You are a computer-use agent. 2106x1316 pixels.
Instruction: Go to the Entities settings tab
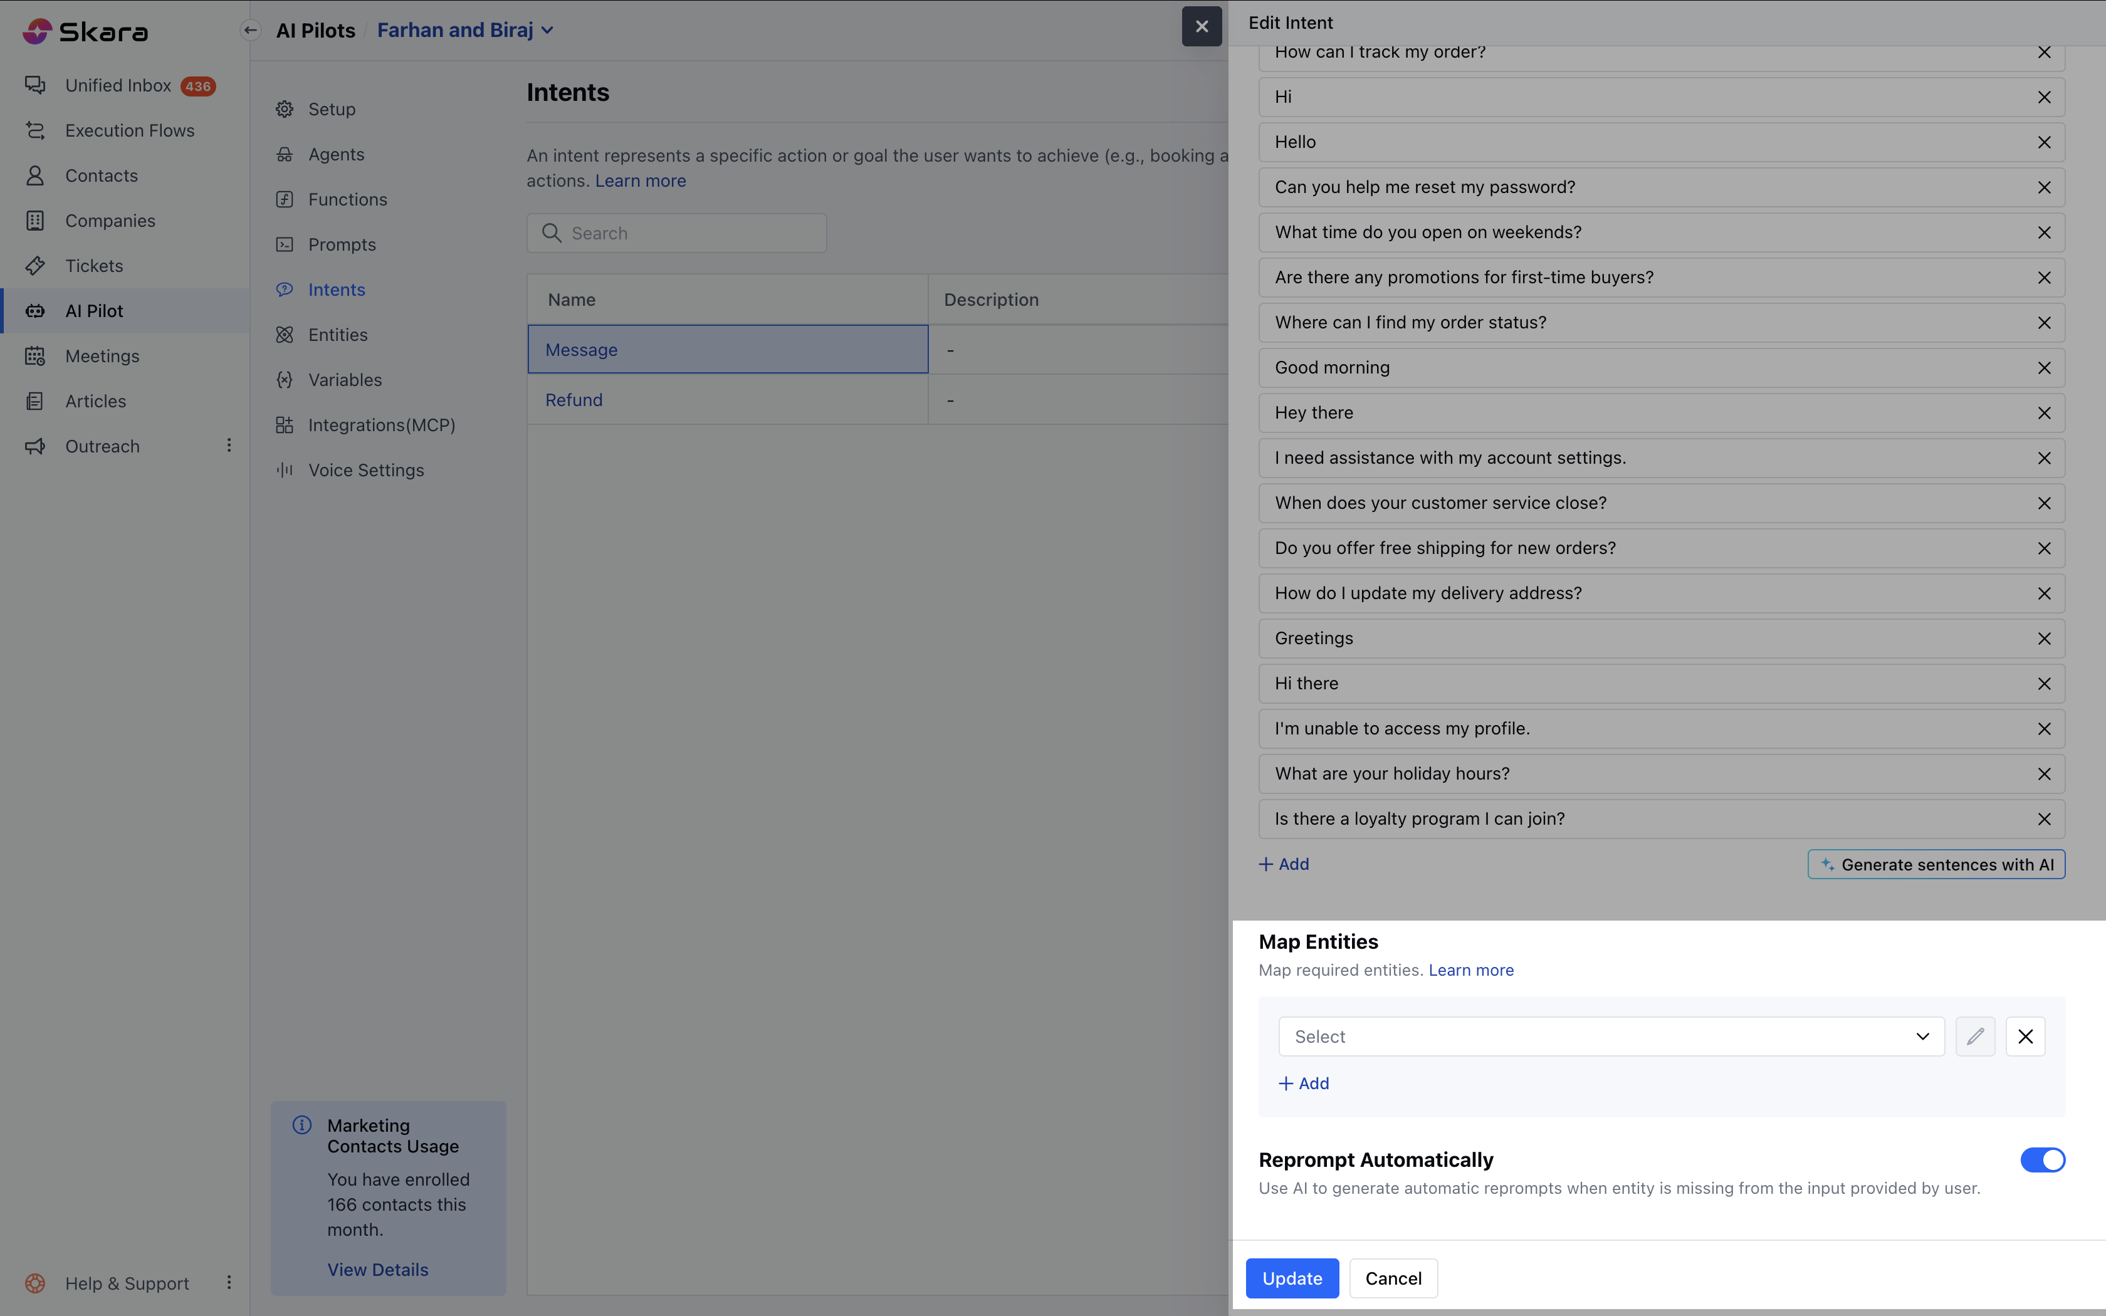pos(338,335)
